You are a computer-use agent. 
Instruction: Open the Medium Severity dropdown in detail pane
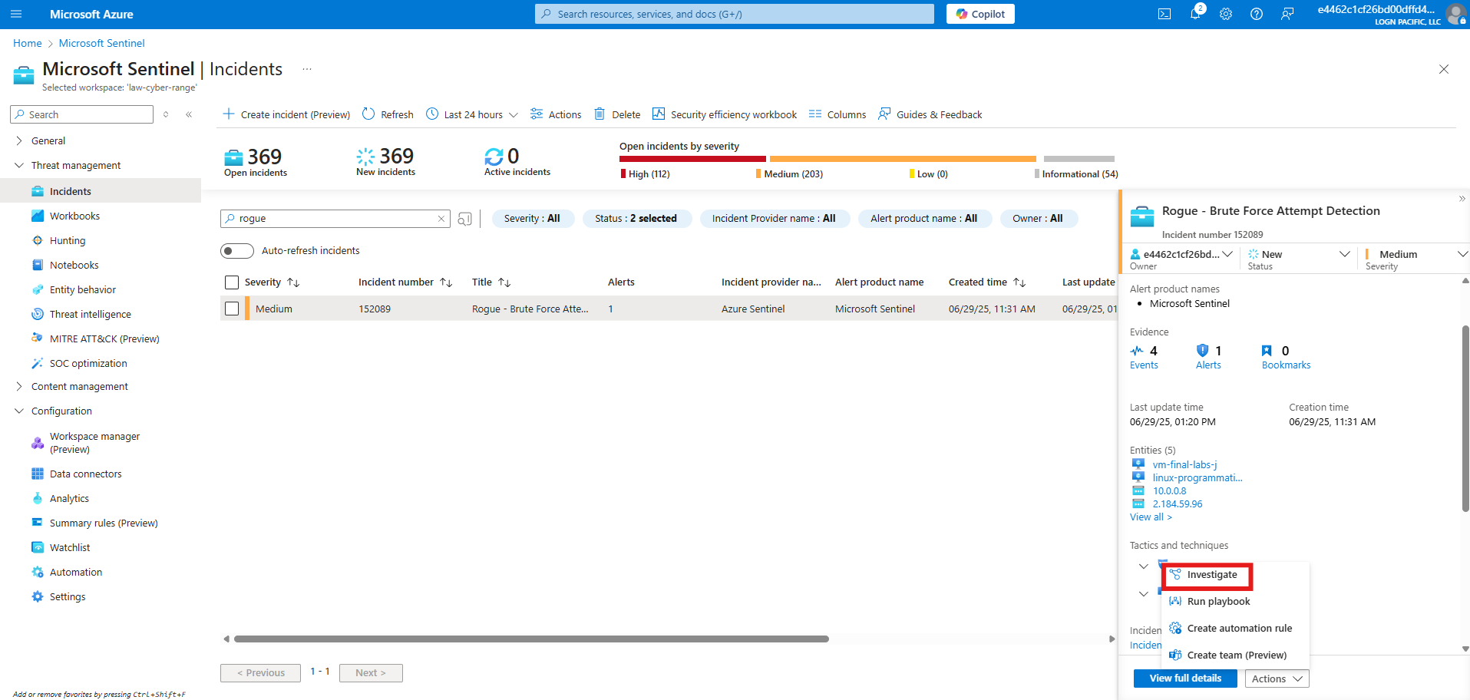click(x=1415, y=255)
